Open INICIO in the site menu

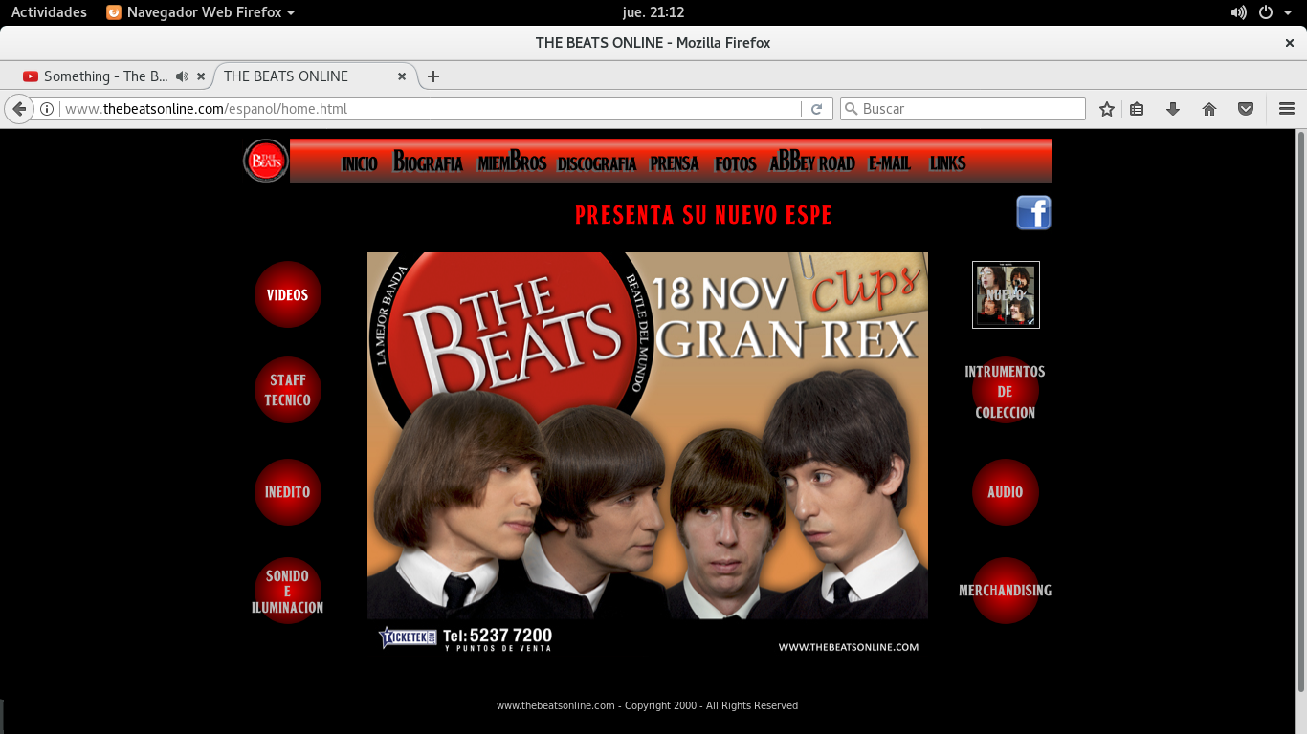[x=360, y=163]
